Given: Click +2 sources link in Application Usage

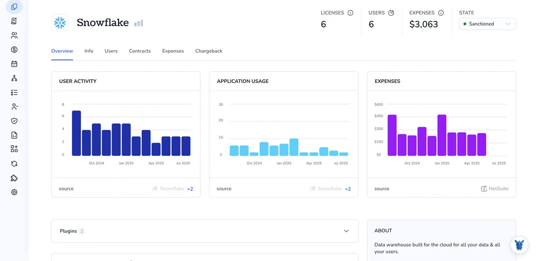Looking at the screenshot, I should pyautogui.click(x=348, y=189).
